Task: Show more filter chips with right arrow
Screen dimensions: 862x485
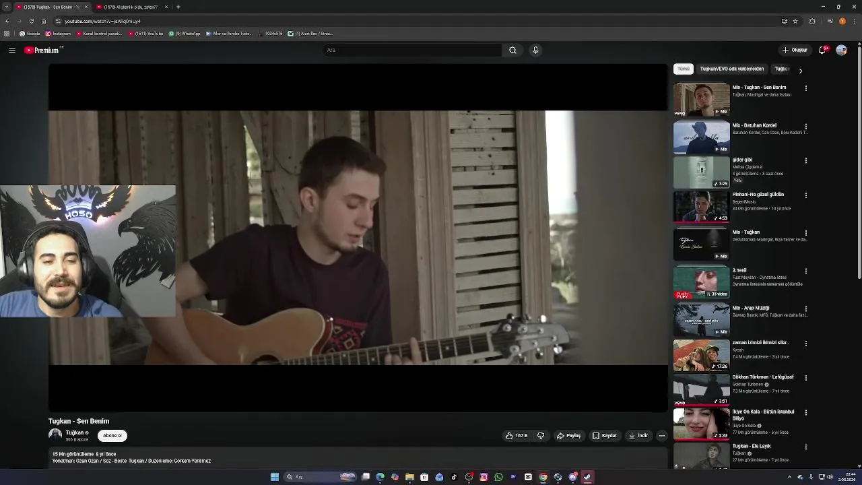Action: (800, 70)
